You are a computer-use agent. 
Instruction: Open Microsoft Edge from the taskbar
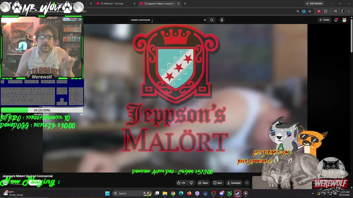point(181,193)
